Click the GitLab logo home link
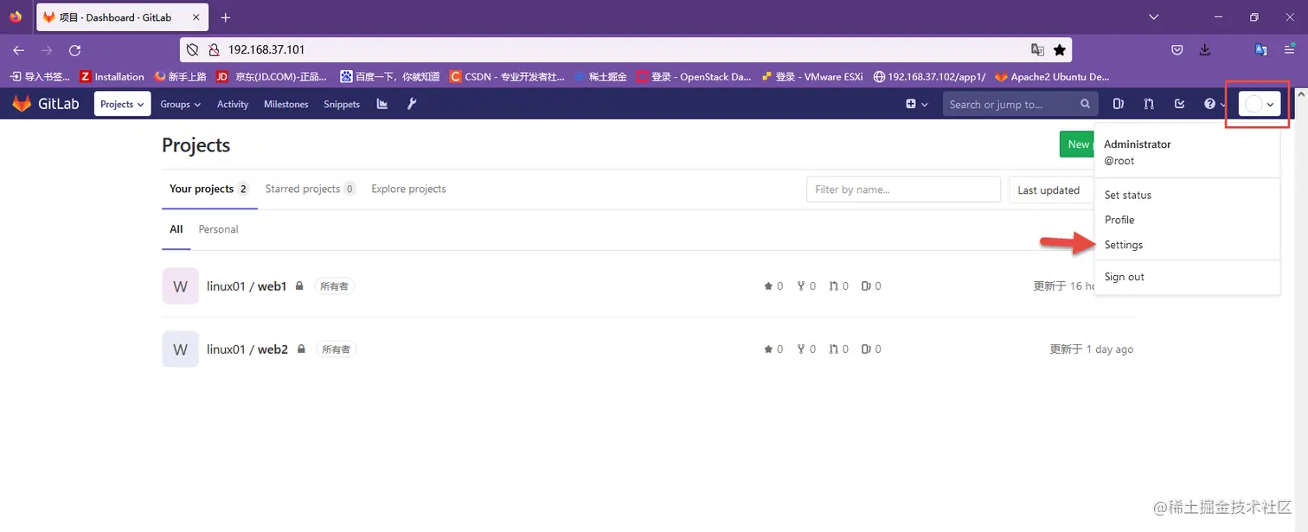Image resolution: width=1308 pixels, height=532 pixels. click(45, 104)
